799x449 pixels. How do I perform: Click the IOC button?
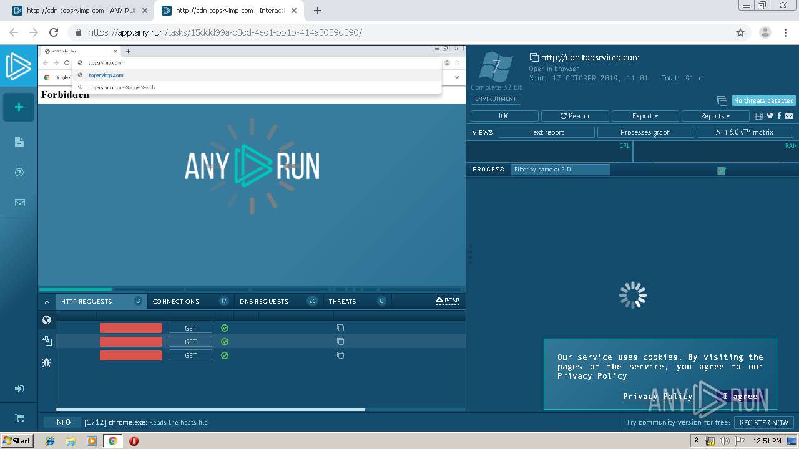coord(504,116)
